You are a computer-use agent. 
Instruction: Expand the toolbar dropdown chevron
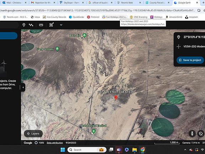(x=61, y=25)
